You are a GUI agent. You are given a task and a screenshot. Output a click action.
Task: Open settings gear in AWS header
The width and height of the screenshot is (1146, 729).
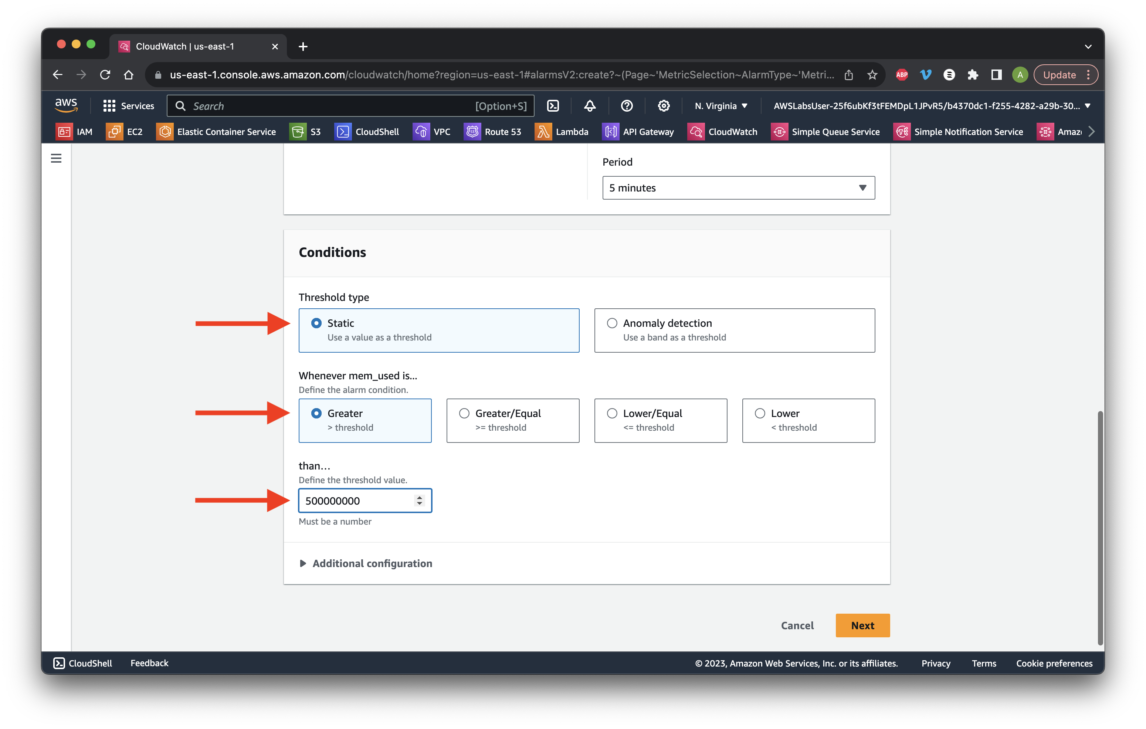(x=664, y=106)
